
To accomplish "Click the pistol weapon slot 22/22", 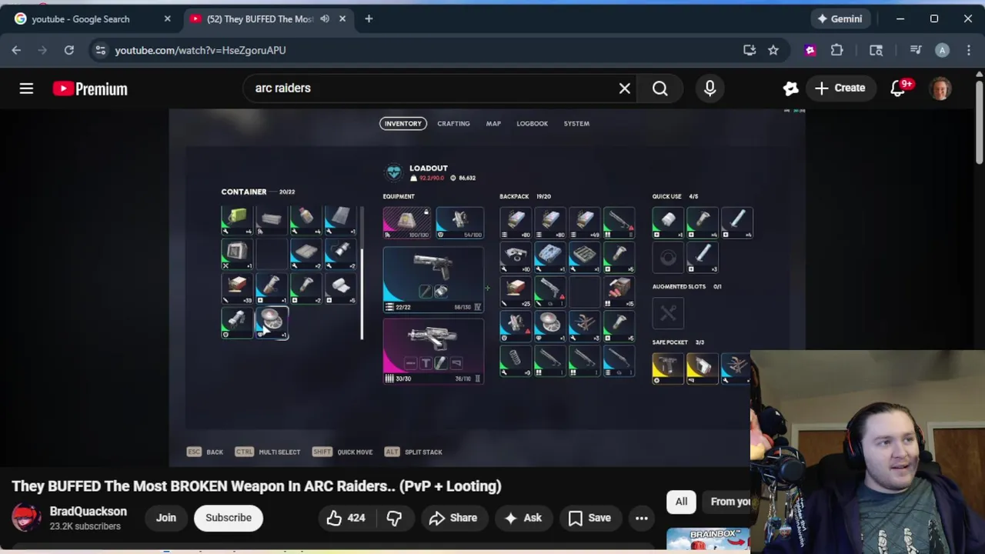I will [x=433, y=279].
